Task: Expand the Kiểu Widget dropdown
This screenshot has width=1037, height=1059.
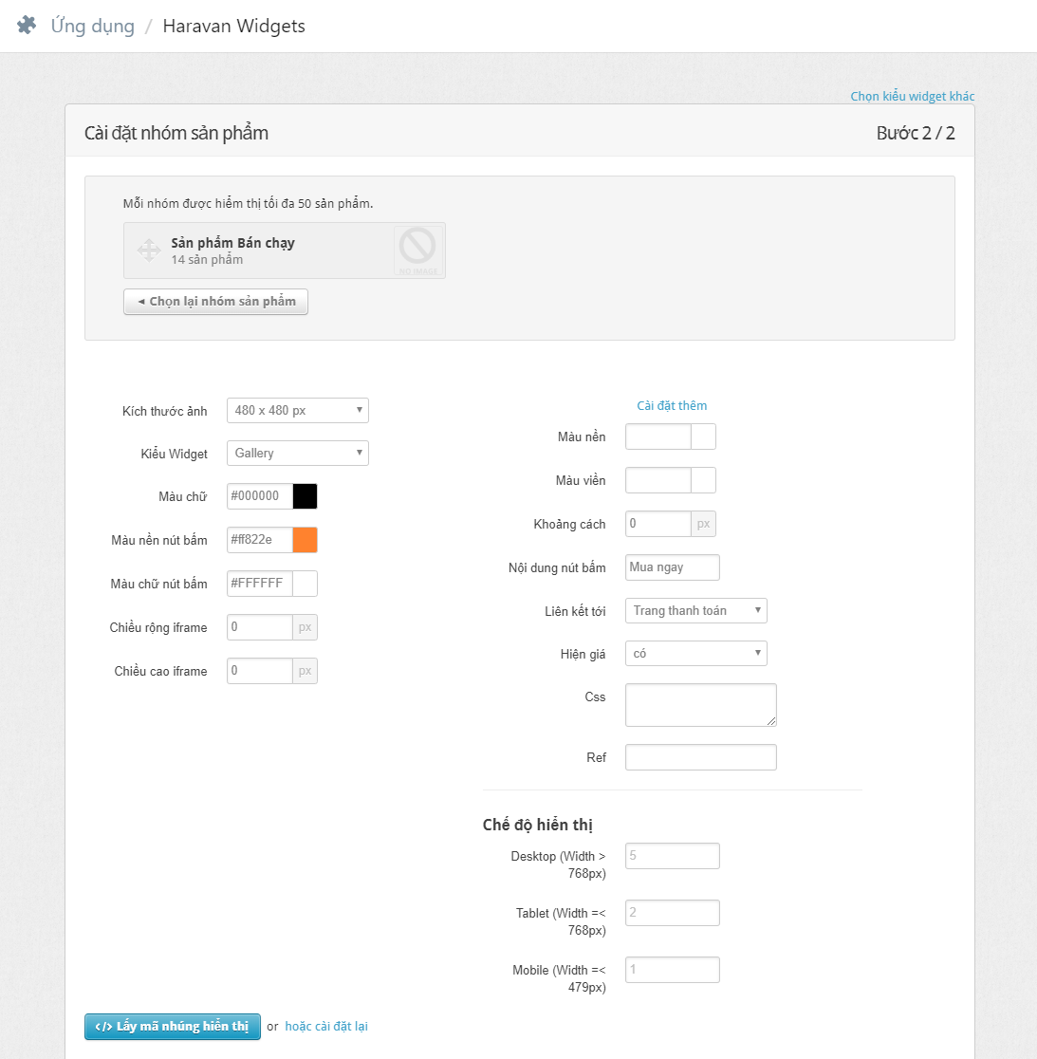Action: [x=297, y=454]
